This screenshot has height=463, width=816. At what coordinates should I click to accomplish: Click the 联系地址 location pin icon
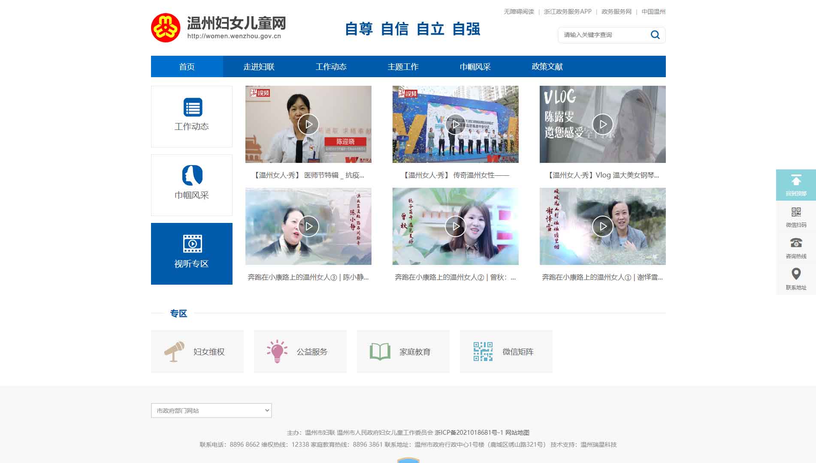click(x=796, y=274)
